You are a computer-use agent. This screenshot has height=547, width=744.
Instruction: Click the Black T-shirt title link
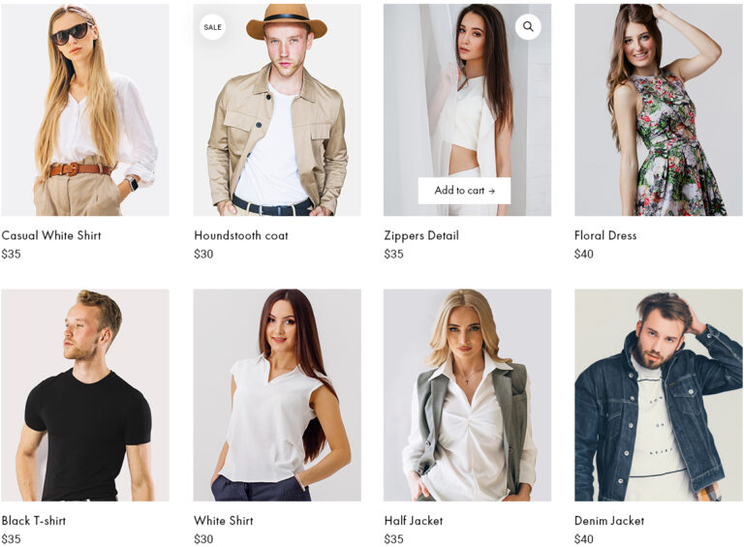34,521
